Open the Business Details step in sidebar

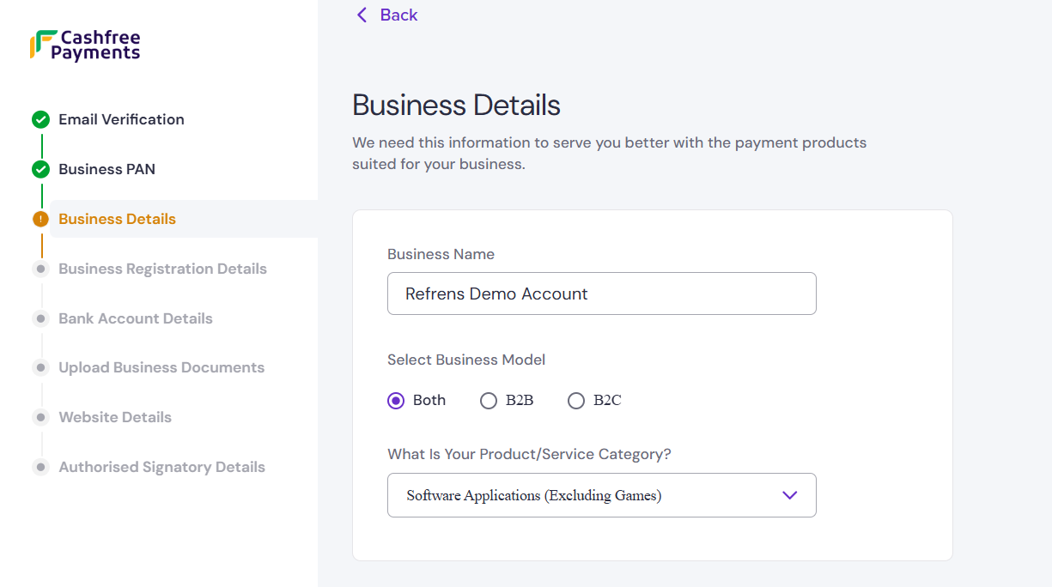pos(117,219)
